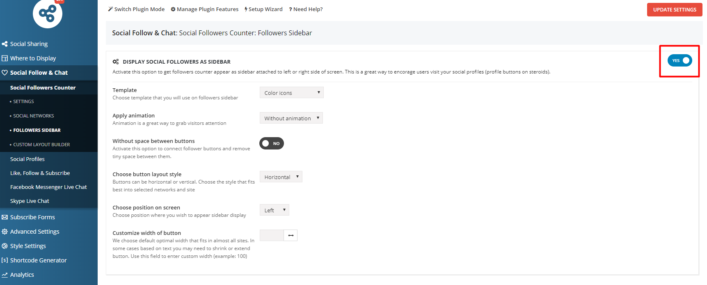
Task: Click the Shortcode Generator bracket icon
Action: pyautogui.click(x=5, y=260)
